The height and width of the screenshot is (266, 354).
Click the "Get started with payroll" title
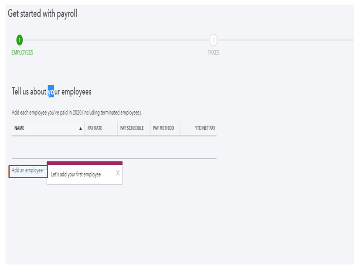(42, 14)
